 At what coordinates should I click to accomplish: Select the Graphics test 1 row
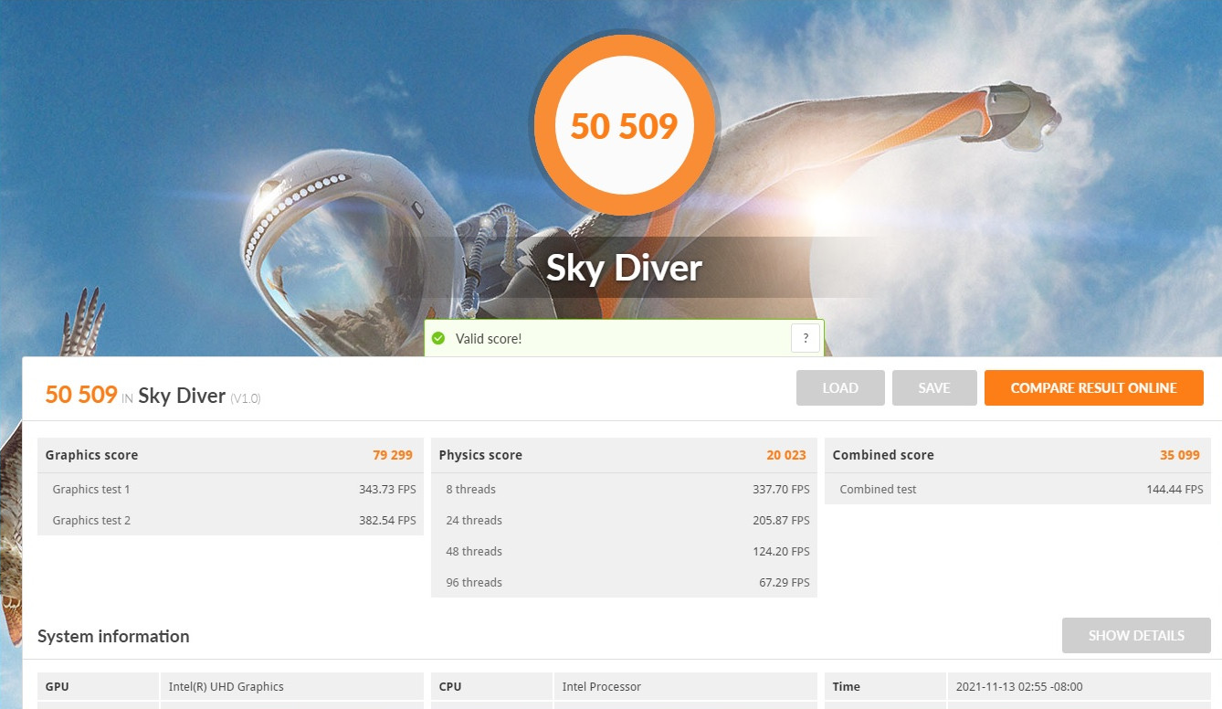point(229,489)
